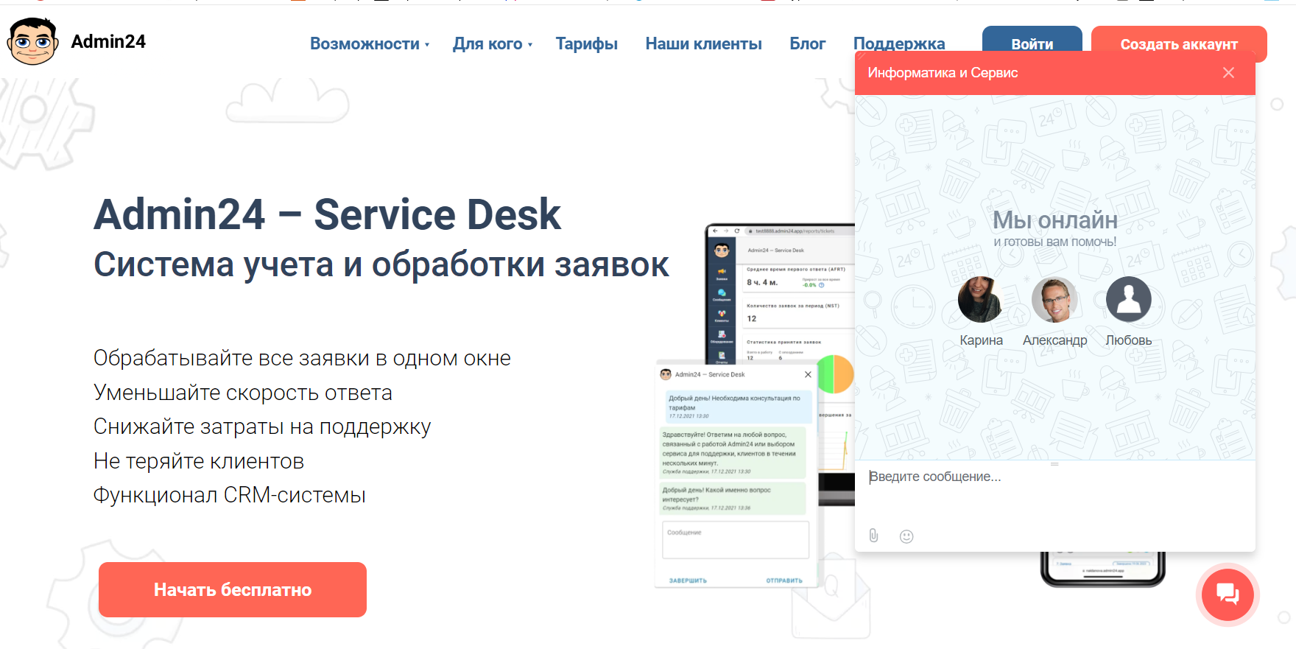
Task: Expand the Возможности dropdown menu
Action: (x=370, y=43)
